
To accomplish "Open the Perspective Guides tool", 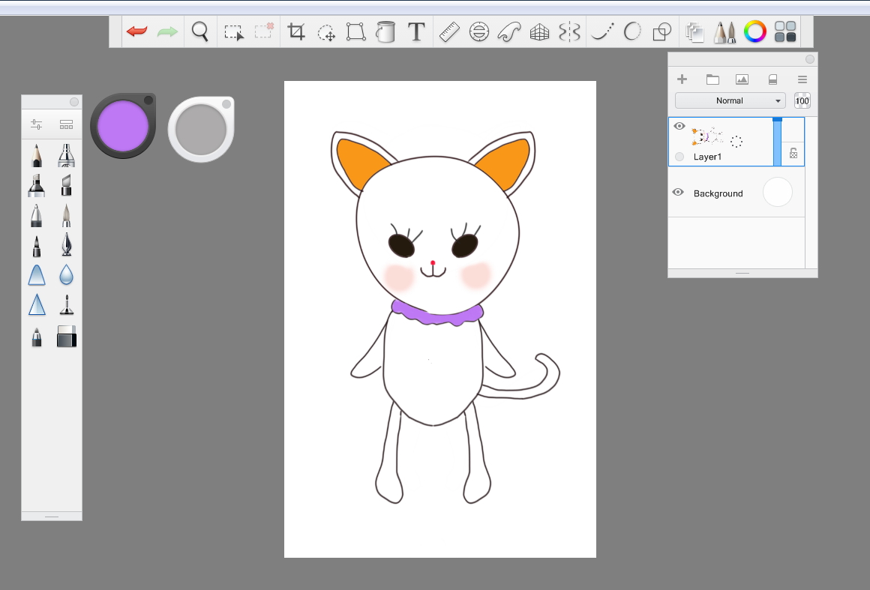I will 538,32.
